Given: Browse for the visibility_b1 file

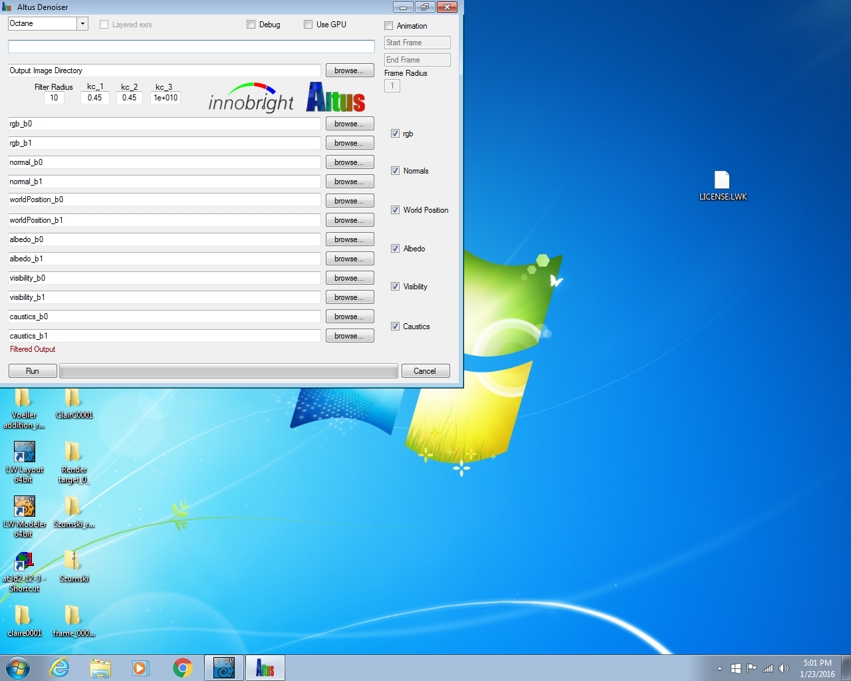Looking at the screenshot, I should [x=350, y=297].
